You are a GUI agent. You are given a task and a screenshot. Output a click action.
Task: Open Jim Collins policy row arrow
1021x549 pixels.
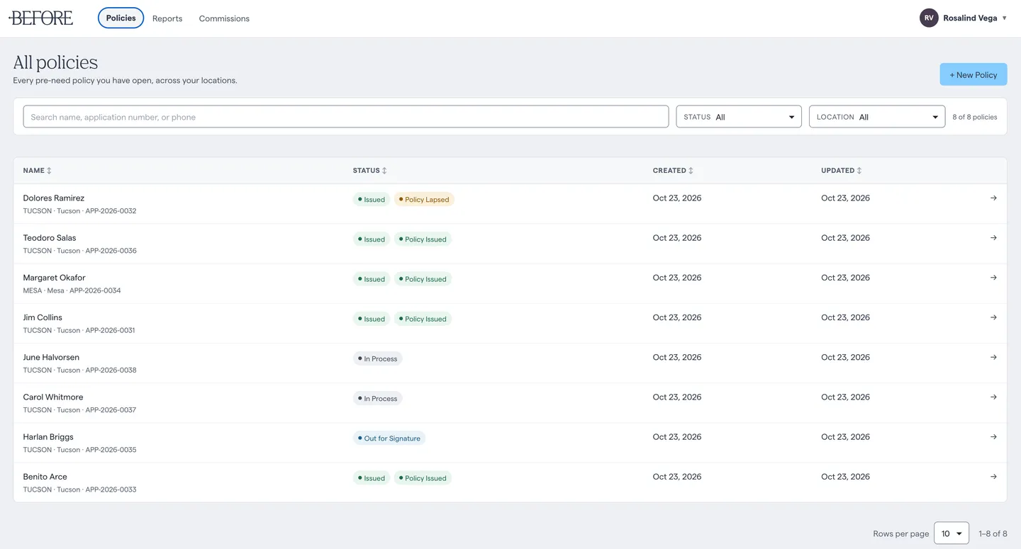(x=993, y=317)
